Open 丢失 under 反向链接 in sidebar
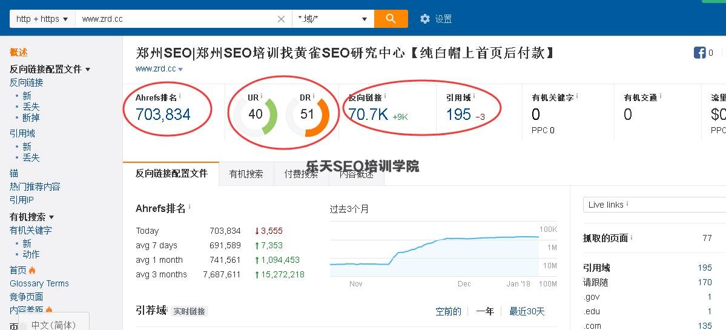726x330 pixels. tap(31, 107)
